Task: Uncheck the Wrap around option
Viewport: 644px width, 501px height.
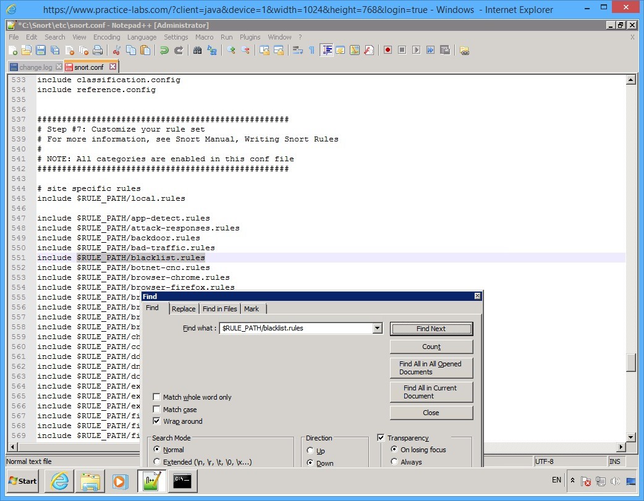Action: click(x=157, y=421)
